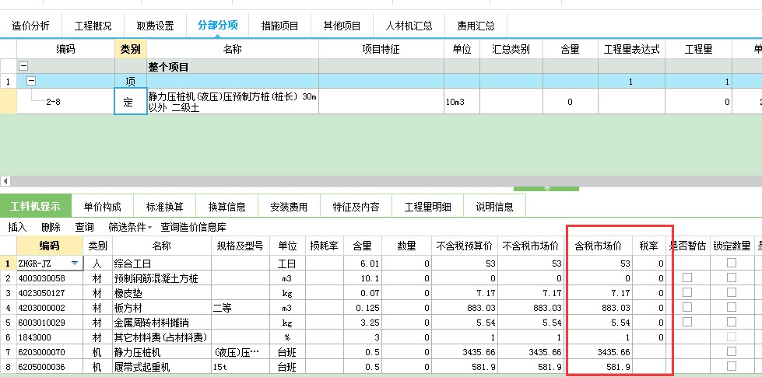Click the panel splitter collapse handle
The height and width of the screenshot is (377, 762).
pos(547,188)
